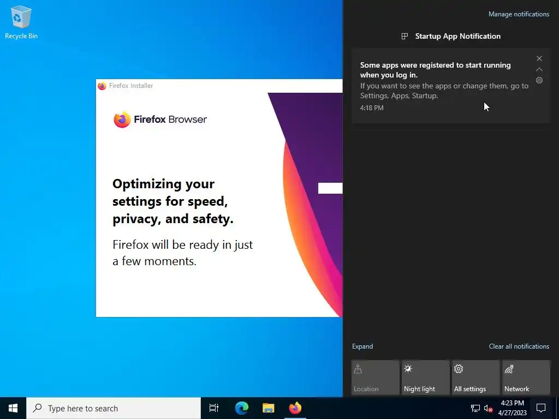Viewport: 559px width, 419px height.
Task: Expand the quick actions panel
Action: 362,346
